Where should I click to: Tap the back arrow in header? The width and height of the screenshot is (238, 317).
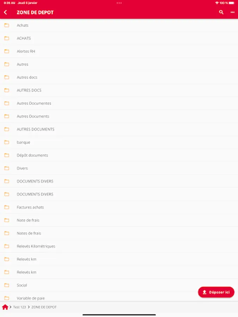click(x=5, y=12)
